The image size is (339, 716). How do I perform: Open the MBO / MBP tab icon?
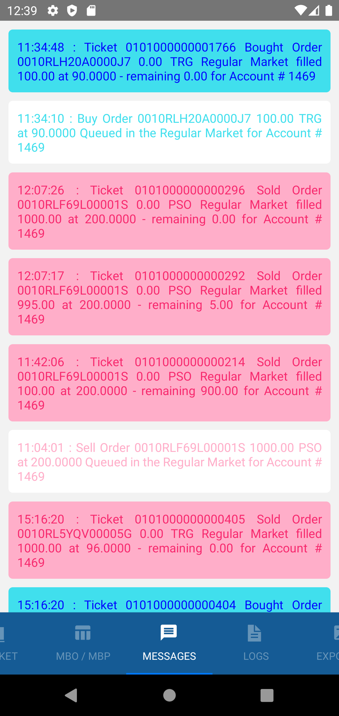(83, 632)
